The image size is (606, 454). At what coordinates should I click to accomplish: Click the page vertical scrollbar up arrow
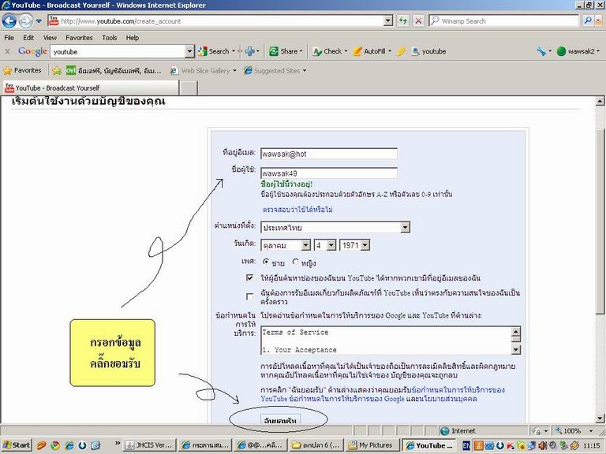600,101
